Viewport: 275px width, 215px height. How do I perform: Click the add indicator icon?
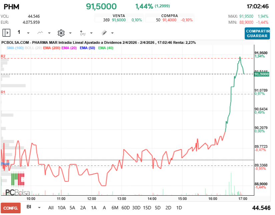(83, 33)
